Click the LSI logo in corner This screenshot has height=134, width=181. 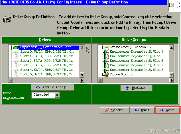pyautogui.click(x=174, y=5)
